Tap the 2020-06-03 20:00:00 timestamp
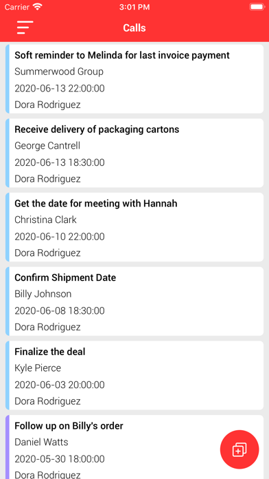This screenshot has width=269, height=479. (60, 385)
